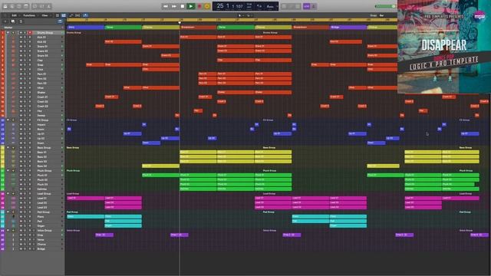The height and width of the screenshot is (276, 491).
Task: Collapse the Voice Group track stack
Action: tap(8, 230)
